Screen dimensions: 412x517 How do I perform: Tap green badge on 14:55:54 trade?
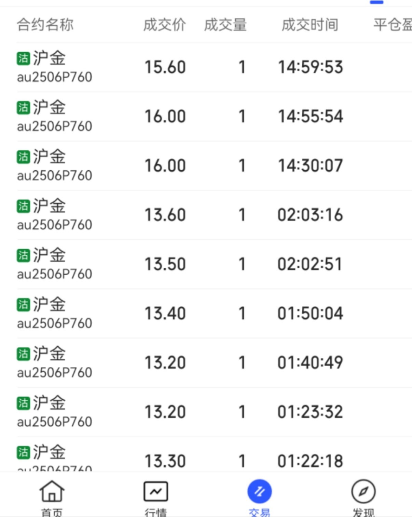[x=24, y=107]
